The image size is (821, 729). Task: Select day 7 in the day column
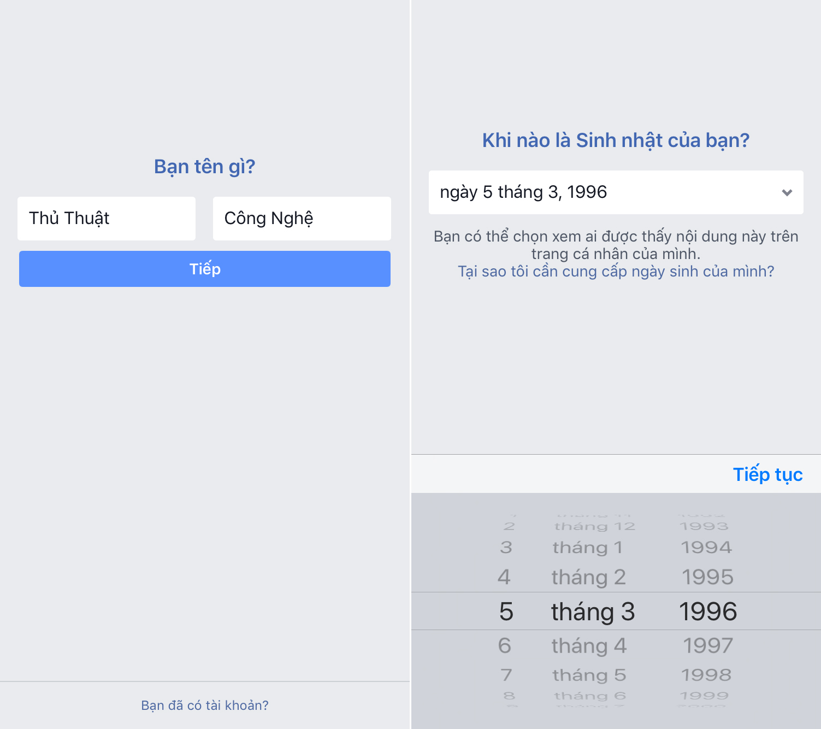pos(505,674)
